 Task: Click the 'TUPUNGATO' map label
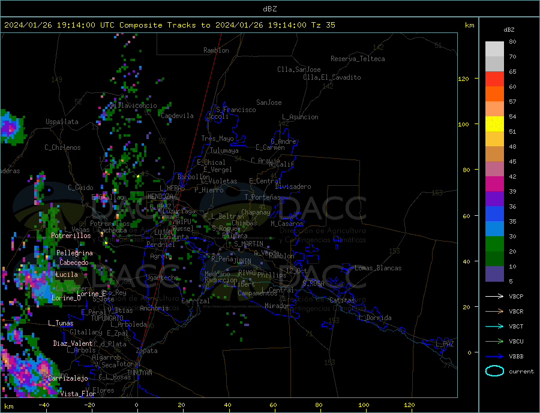point(107,318)
